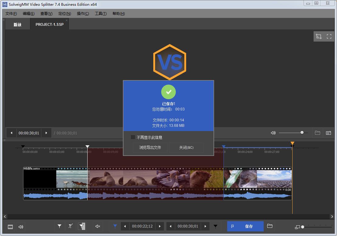The height and width of the screenshot is (236, 337).
Task: Click the preview volume slider handle
Action: tap(302, 133)
